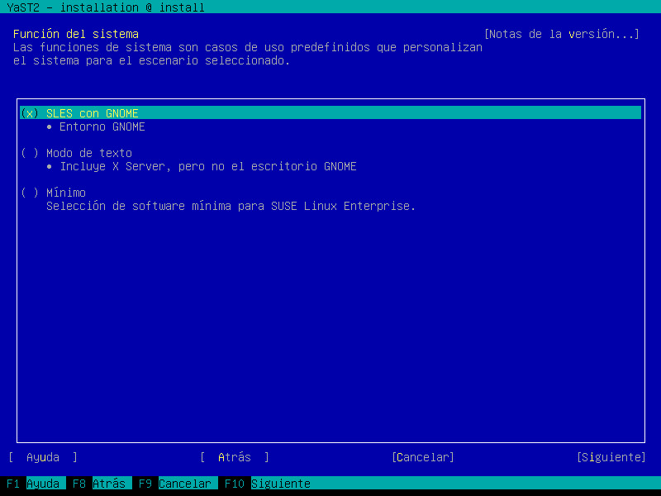Image resolution: width=661 pixels, height=496 pixels.
Task: Click the Cancelar button
Action: (x=423, y=457)
